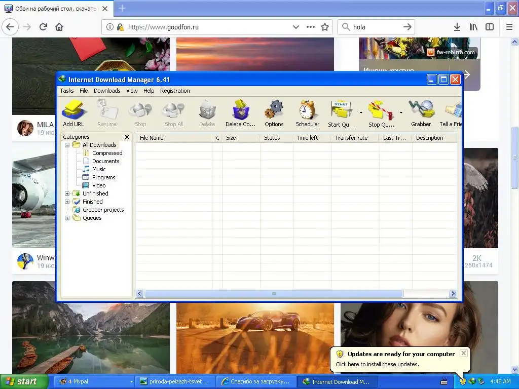This screenshot has height=389, width=519.
Task: Click the search go arrow
Action: pyautogui.click(x=407, y=27)
